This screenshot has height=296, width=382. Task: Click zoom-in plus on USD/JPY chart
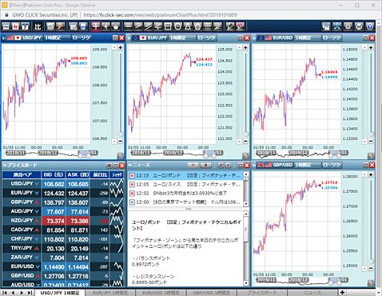click(x=121, y=48)
